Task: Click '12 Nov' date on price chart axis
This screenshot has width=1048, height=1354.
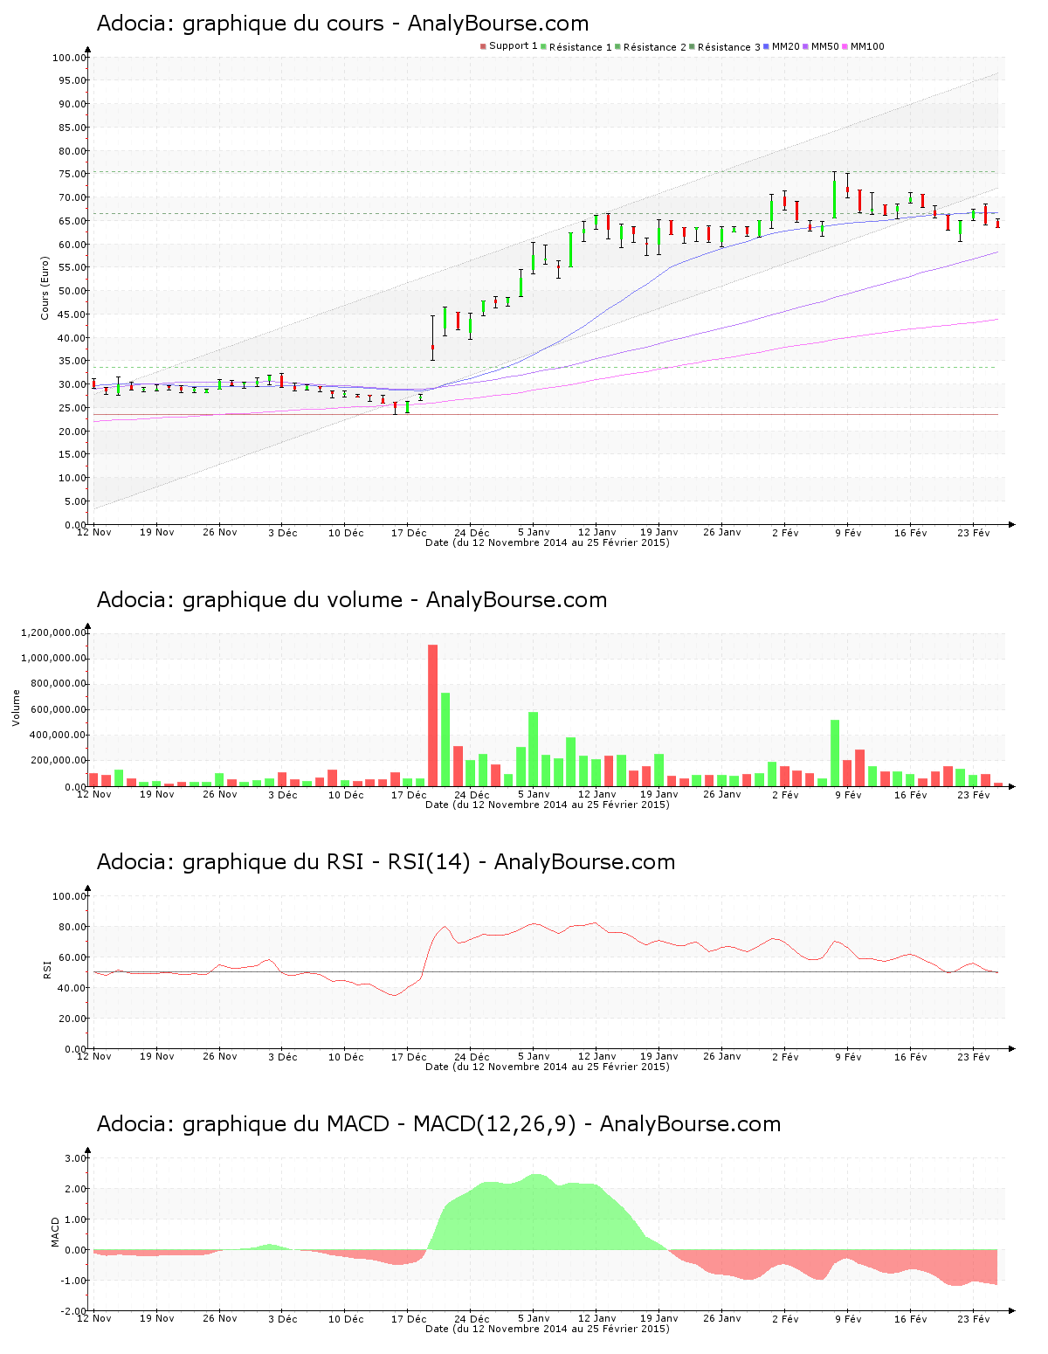Action: pyautogui.click(x=94, y=532)
